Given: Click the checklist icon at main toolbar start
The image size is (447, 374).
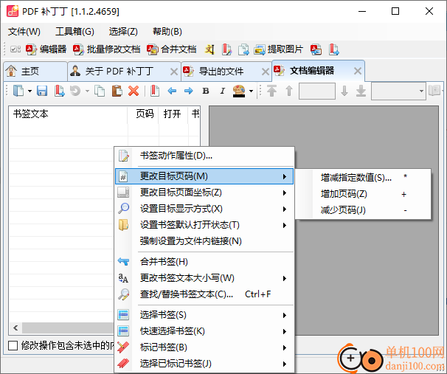Looking at the screenshot, I should [15, 49].
